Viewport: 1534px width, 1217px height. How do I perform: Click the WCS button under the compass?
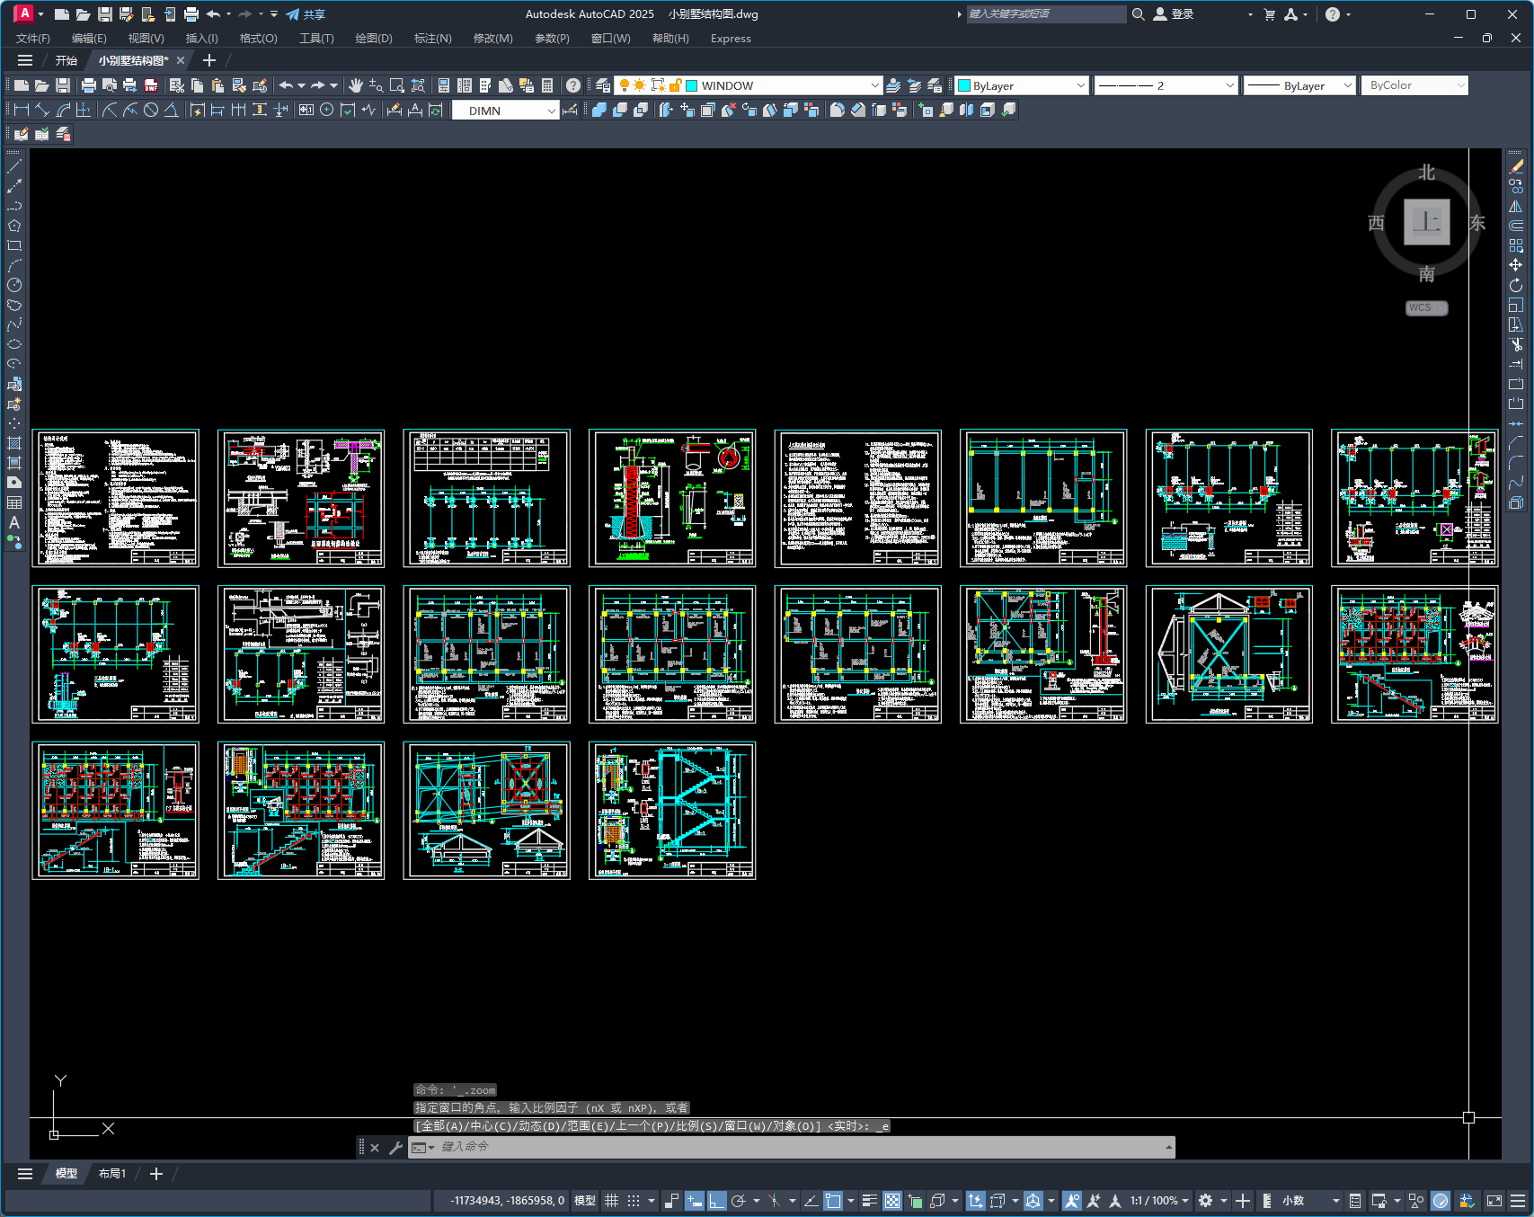pyautogui.click(x=1426, y=307)
